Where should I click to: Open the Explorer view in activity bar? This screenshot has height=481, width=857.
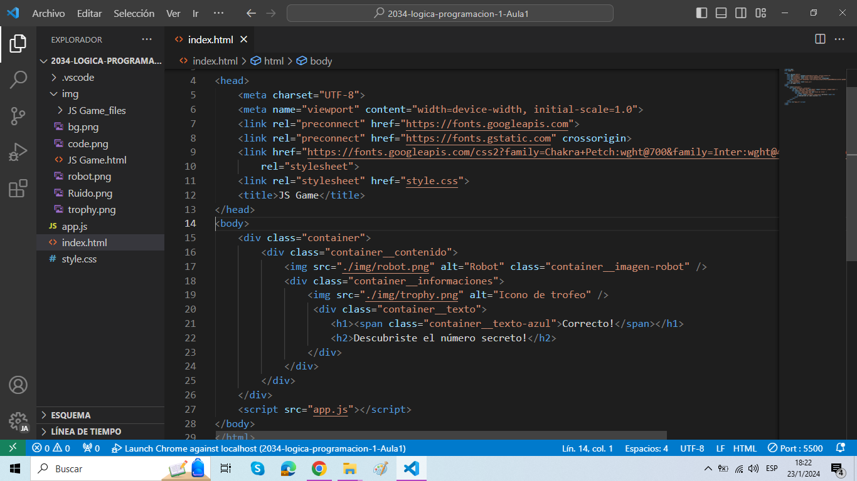coord(18,44)
